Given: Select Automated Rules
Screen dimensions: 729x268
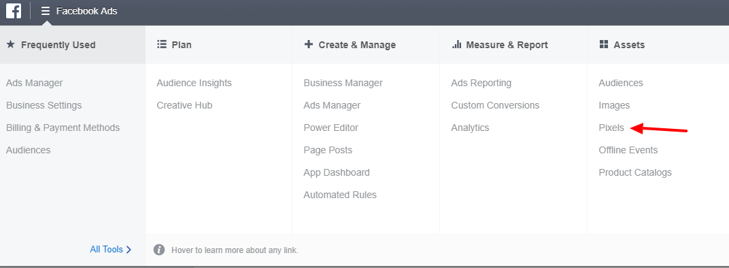Looking at the screenshot, I should (x=340, y=195).
